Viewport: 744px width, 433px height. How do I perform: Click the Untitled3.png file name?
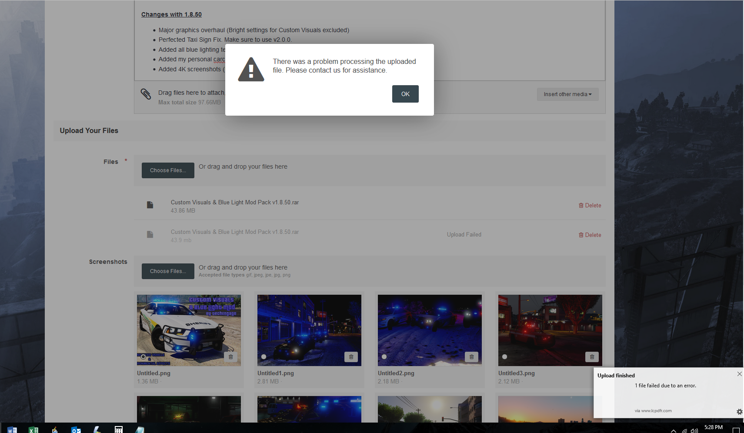pyautogui.click(x=517, y=373)
